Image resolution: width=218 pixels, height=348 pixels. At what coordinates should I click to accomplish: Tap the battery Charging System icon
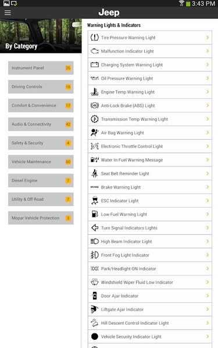point(95,64)
